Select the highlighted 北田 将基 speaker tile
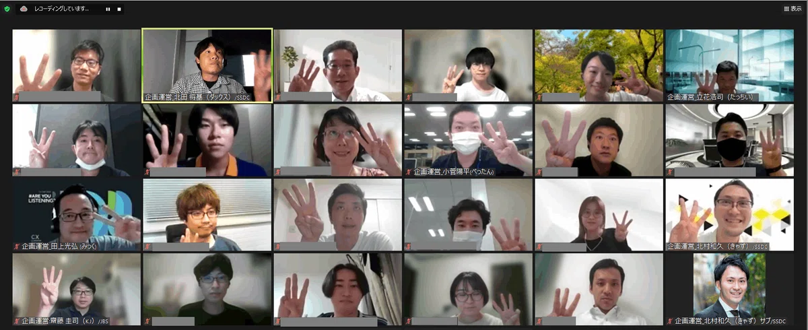Viewport: 808px width, 330px height. (x=207, y=65)
